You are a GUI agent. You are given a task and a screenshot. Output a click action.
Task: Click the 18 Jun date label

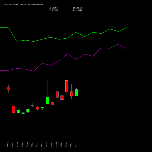(76, 145)
